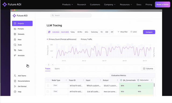Viewport: 172px width, 103px height.
Task: Click the LLM Tracing heading
Action: click(x=54, y=25)
